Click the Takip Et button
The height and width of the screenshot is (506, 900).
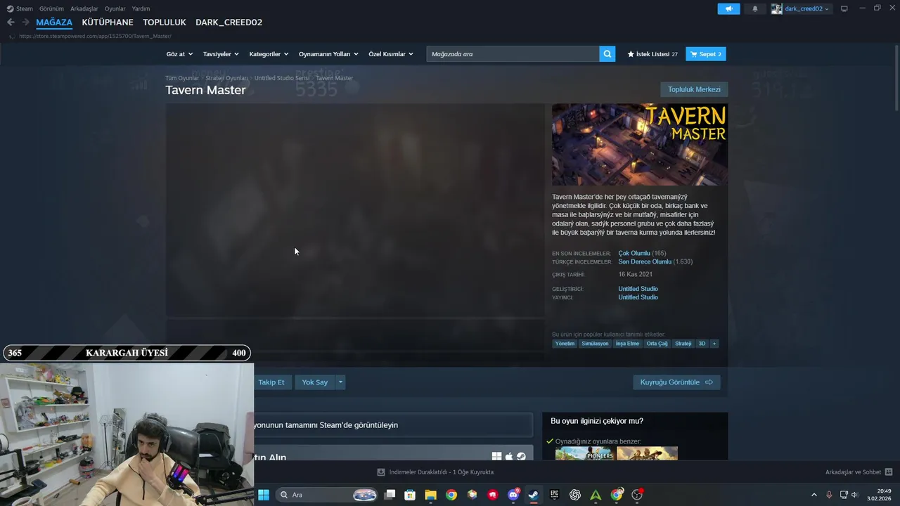271,382
